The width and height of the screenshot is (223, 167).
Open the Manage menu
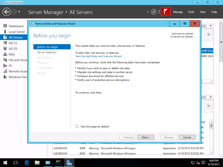click(x=178, y=12)
